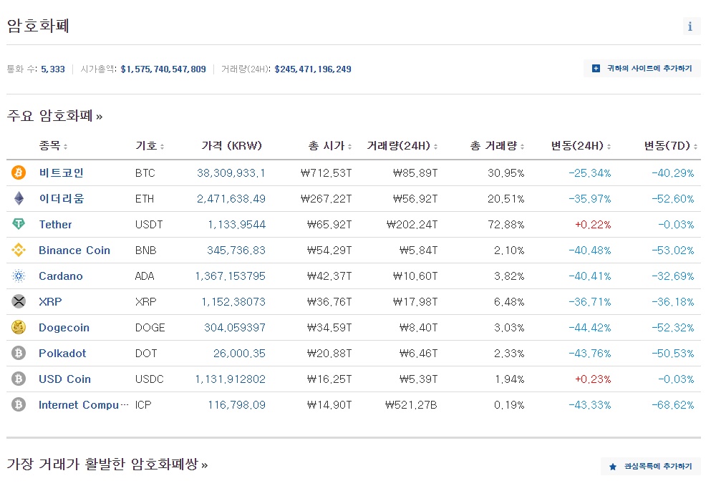Click the gray Polkadot coin icon
The width and height of the screenshot is (716, 501).
19,353
